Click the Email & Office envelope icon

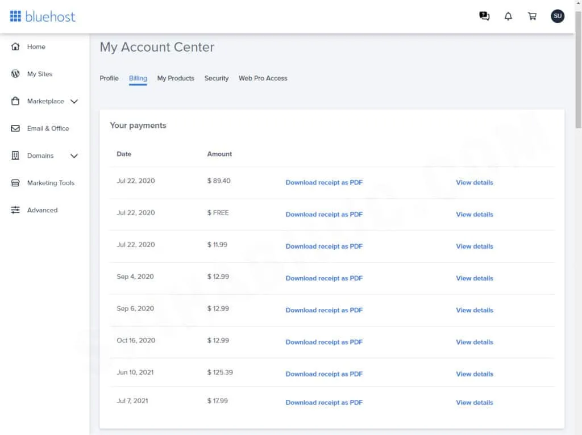click(15, 128)
